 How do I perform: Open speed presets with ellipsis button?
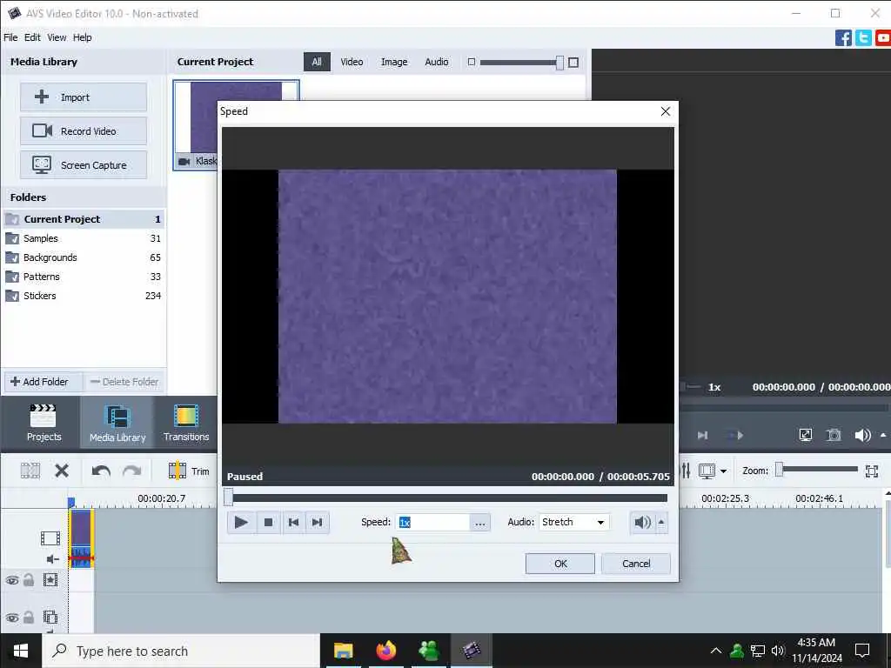480,523
